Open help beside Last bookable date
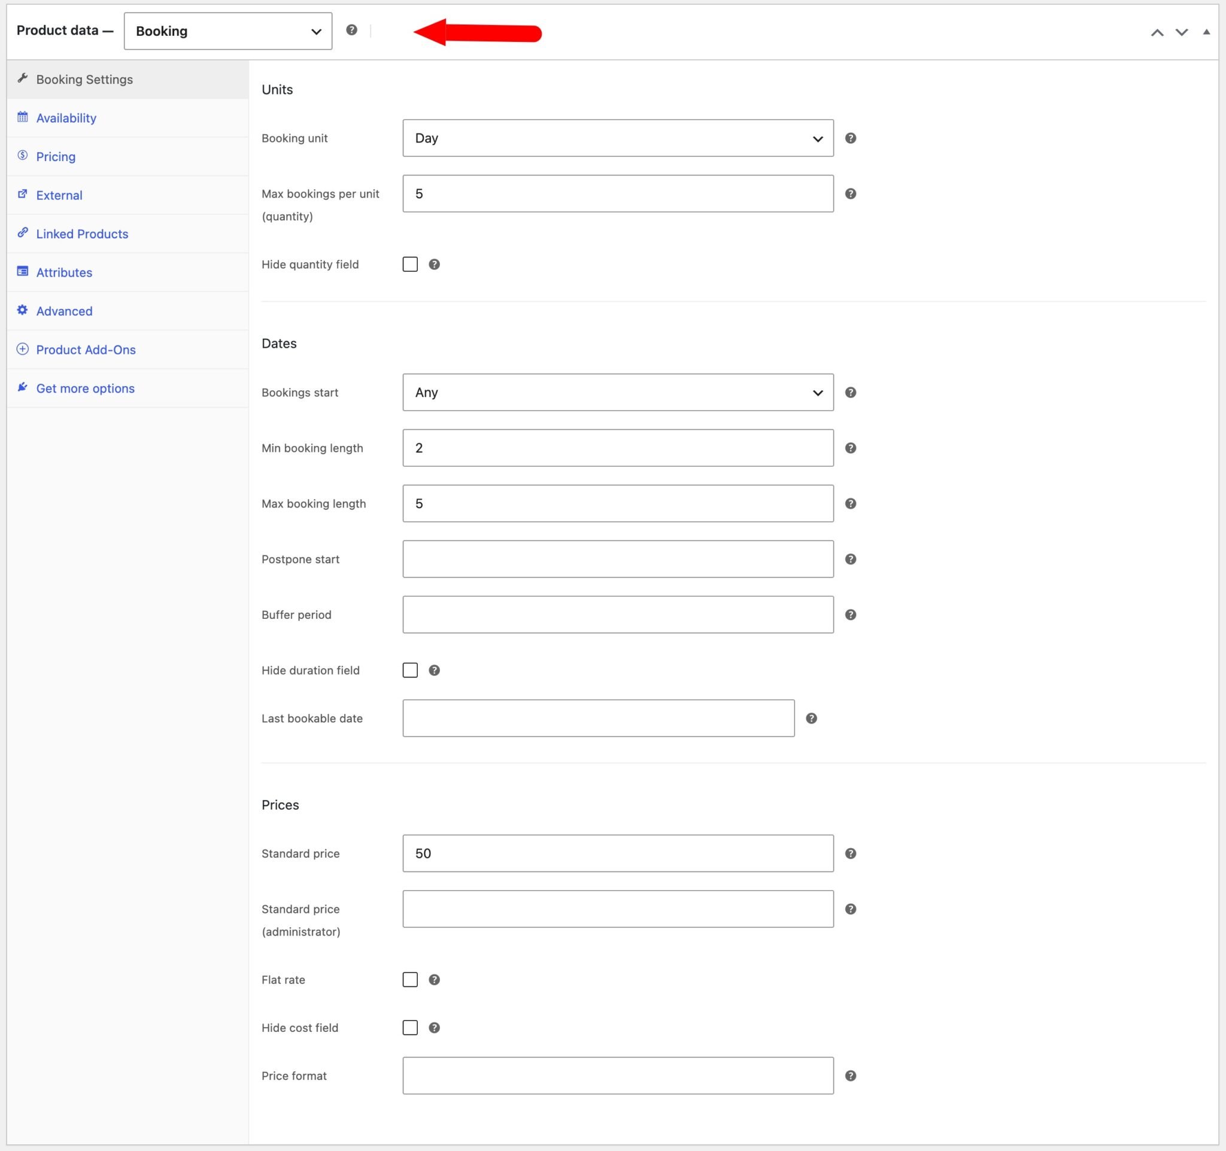The image size is (1226, 1151). (x=812, y=718)
